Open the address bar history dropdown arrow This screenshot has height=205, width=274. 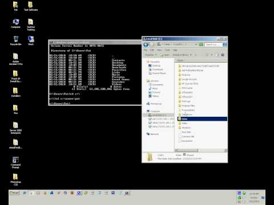[196, 44]
